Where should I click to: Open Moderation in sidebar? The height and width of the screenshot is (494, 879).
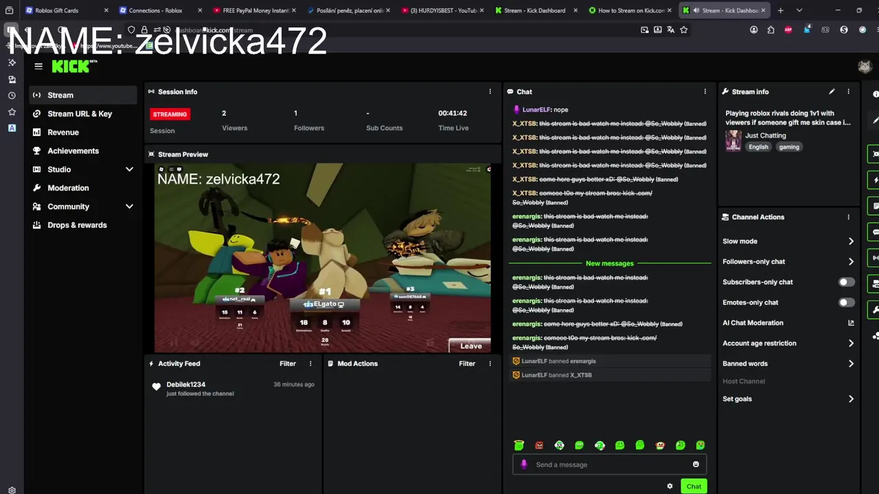83,188
